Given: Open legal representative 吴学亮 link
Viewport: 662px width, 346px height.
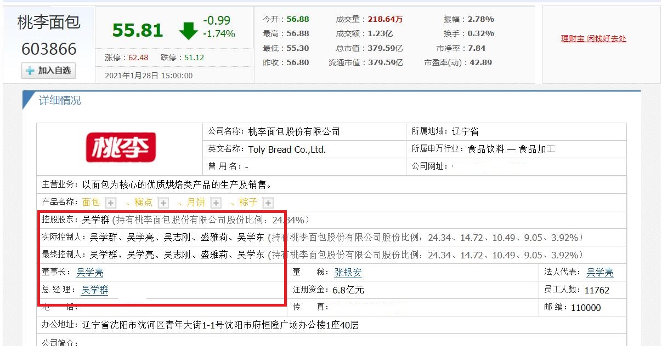Looking at the screenshot, I should click(x=600, y=272).
